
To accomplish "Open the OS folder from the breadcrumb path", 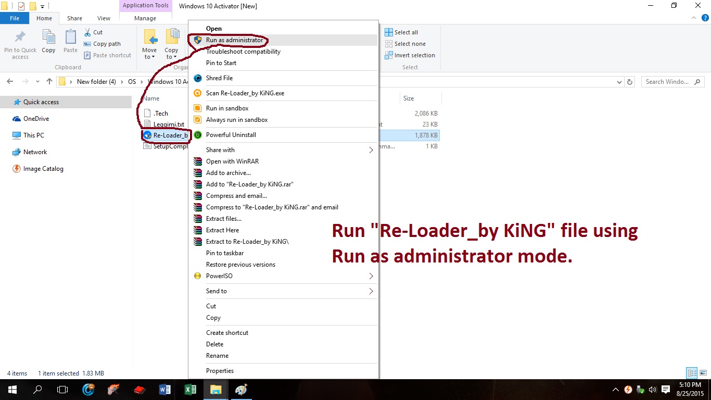I will coord(132,81).
